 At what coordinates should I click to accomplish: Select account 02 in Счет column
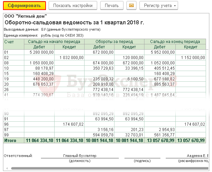14,58
